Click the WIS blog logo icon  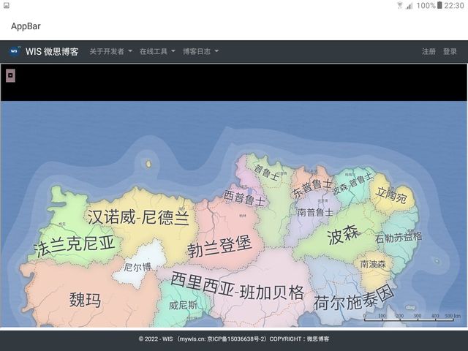[15, 51]
